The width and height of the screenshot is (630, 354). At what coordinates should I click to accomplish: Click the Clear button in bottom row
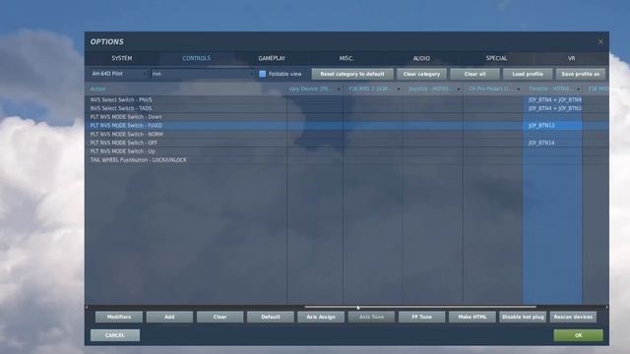pyautogui.click(x=220, y=317)
